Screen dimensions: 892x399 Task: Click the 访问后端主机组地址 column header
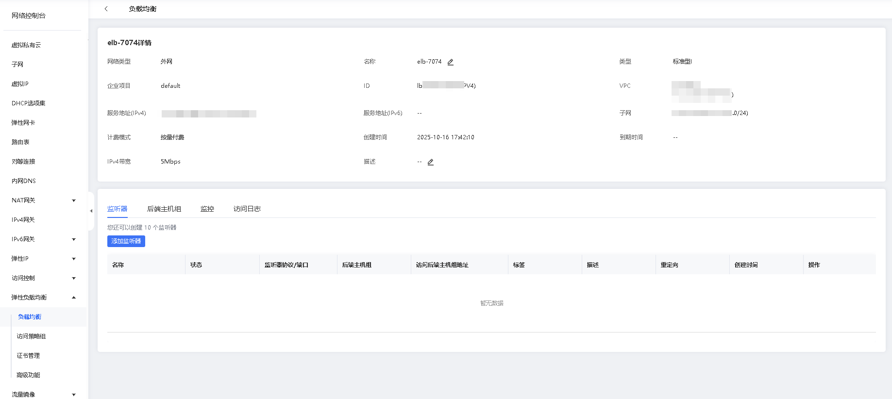[x=442, y=265]
